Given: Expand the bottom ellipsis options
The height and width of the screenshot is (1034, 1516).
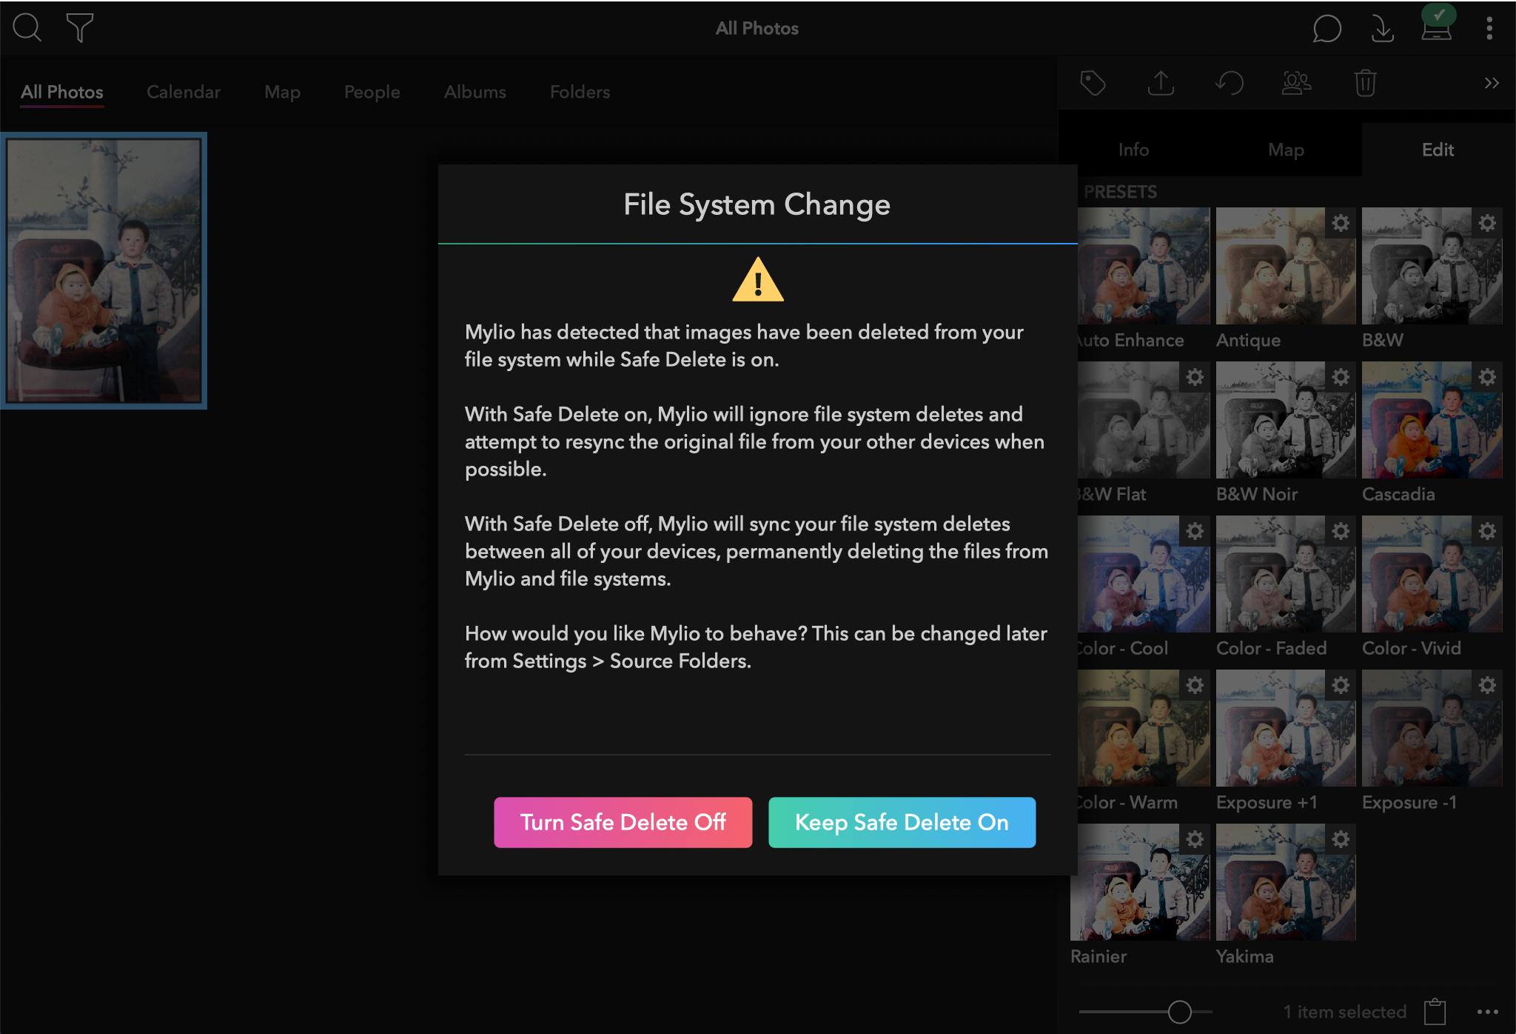Looking at the screenshot, I should coord(1487,1012).
